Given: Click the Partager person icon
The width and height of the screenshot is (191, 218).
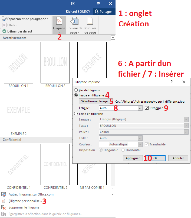Looking at the screenshot, I should pyautogui.click(x=97, y=12).
